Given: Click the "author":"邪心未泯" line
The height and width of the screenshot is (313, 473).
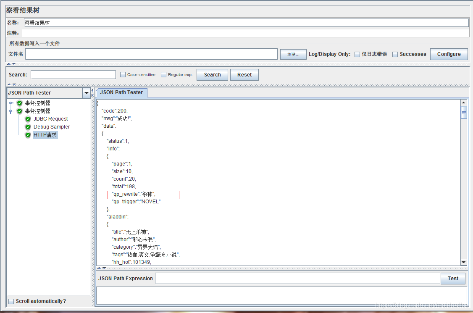Looking at the screenshot, I should (134, 239).
